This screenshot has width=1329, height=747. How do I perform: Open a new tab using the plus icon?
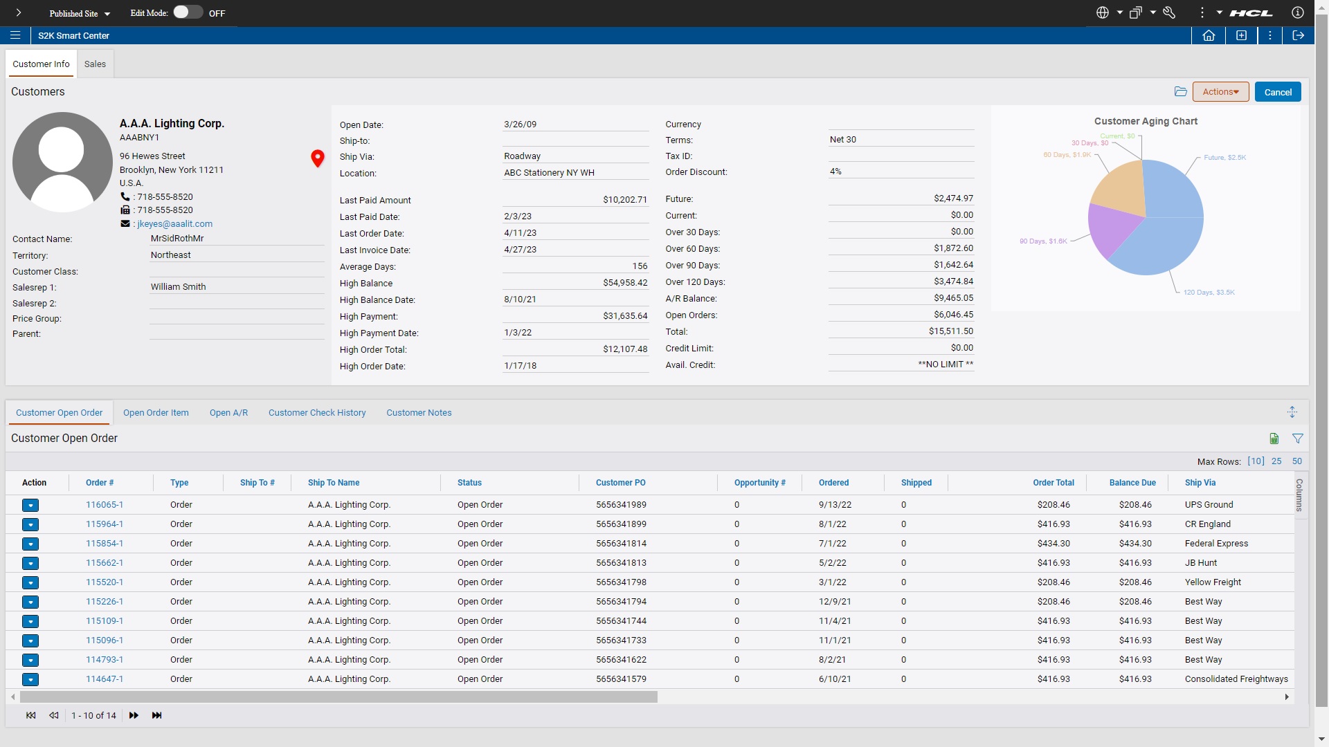click(1242, 35)
